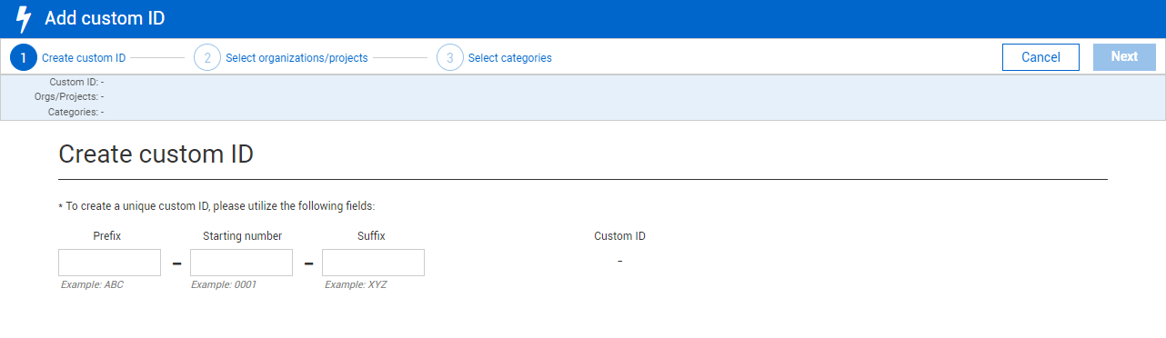
Task: Select step 2 circle icon
Action: tap(207, 57)
